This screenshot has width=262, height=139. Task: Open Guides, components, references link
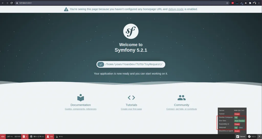(x=81, y=109)
